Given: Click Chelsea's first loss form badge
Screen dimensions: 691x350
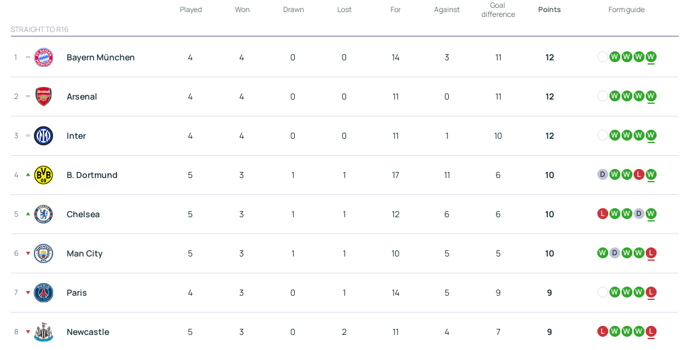Looking at the screenshot, I should click(x=602, y=214).
